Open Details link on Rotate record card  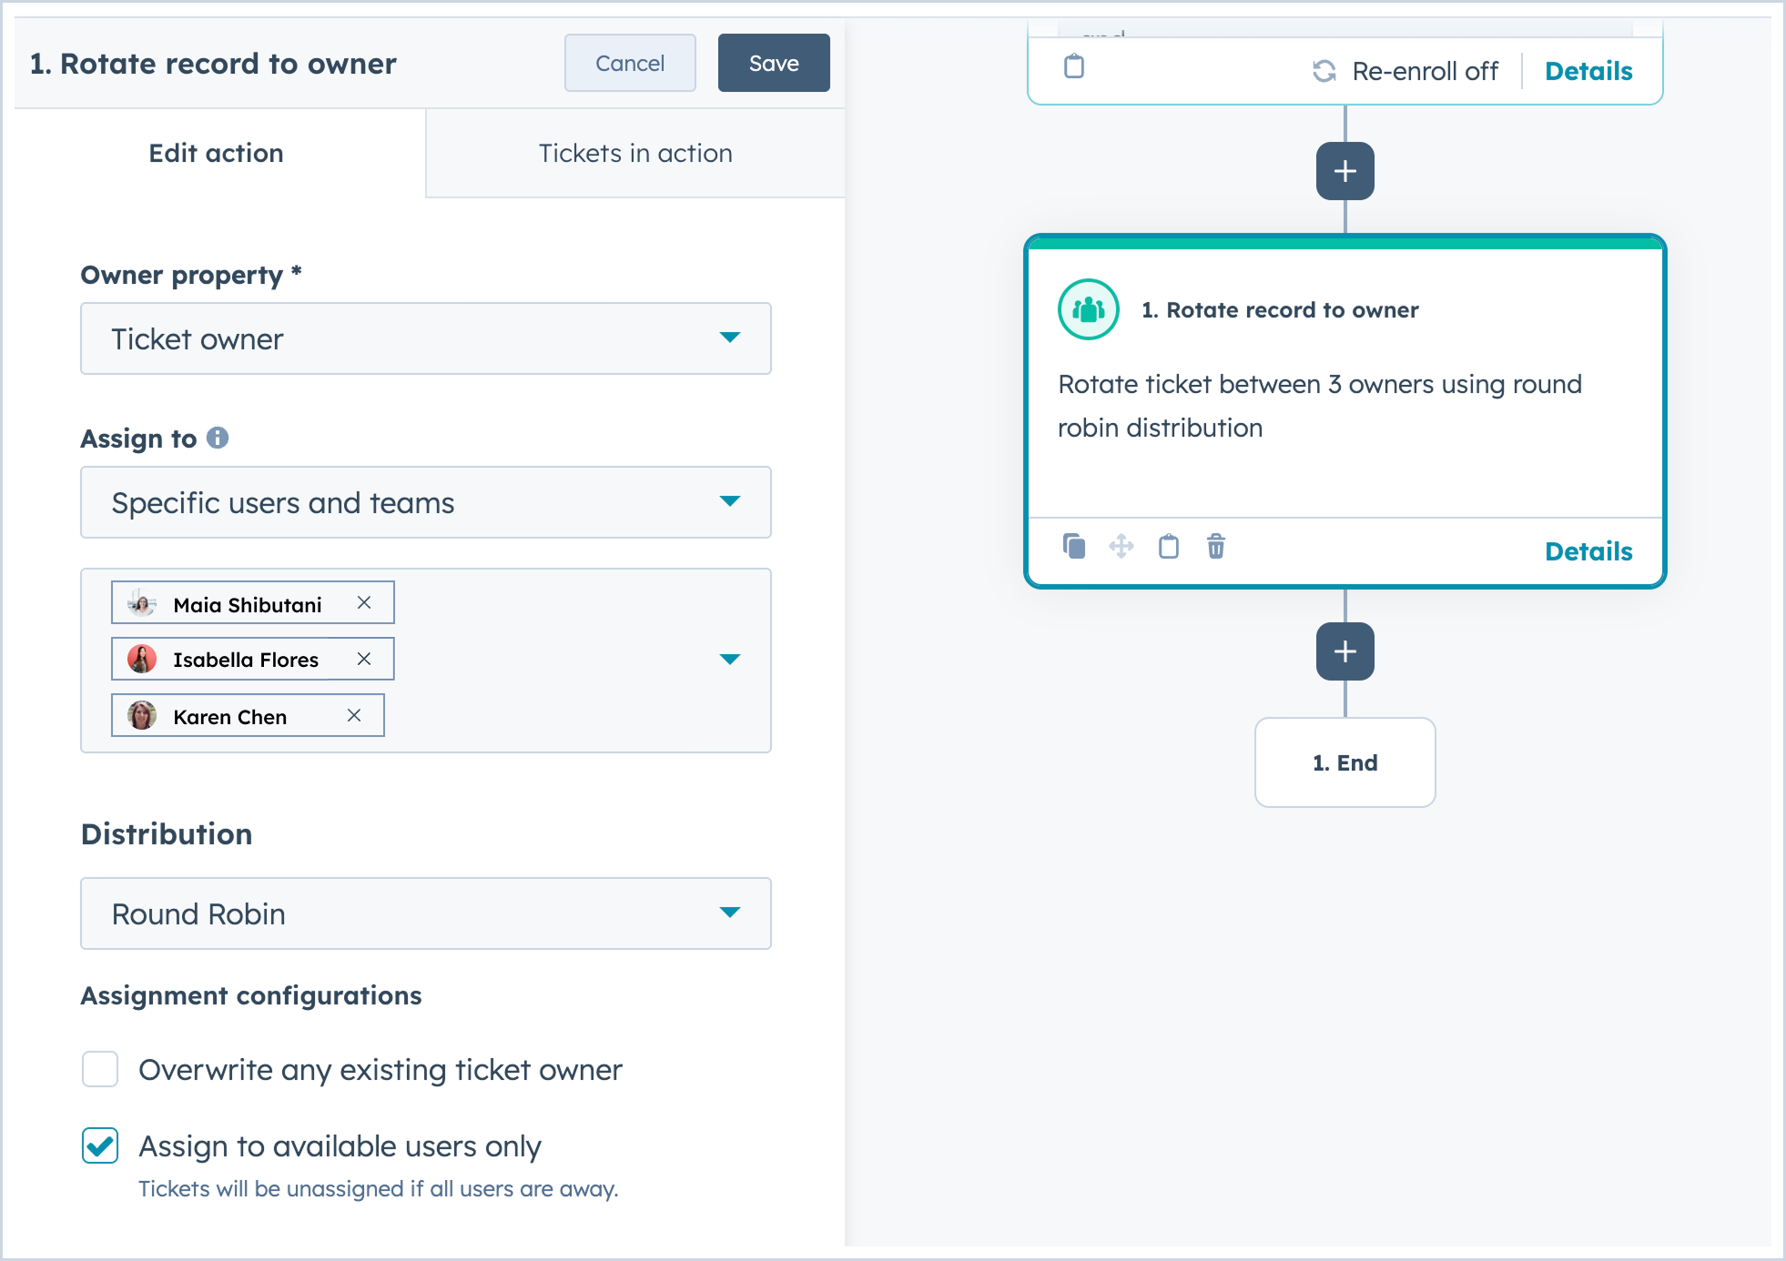point(1588,550)
